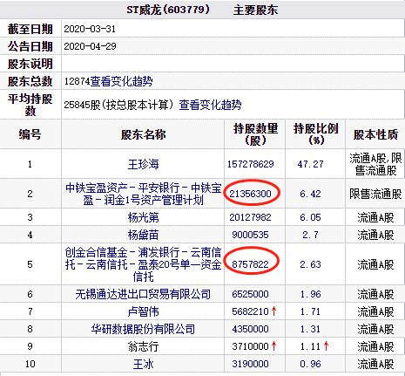This screenshot has width=405, height=376.
Task: Click 持股比例(%) column header
Action: [x=316, y=134]
